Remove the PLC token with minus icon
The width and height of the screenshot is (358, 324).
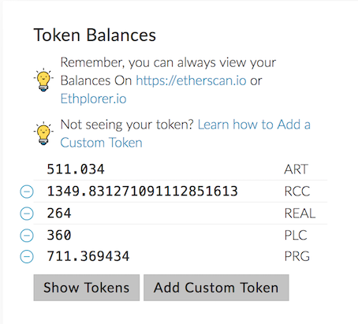[27, 235]
